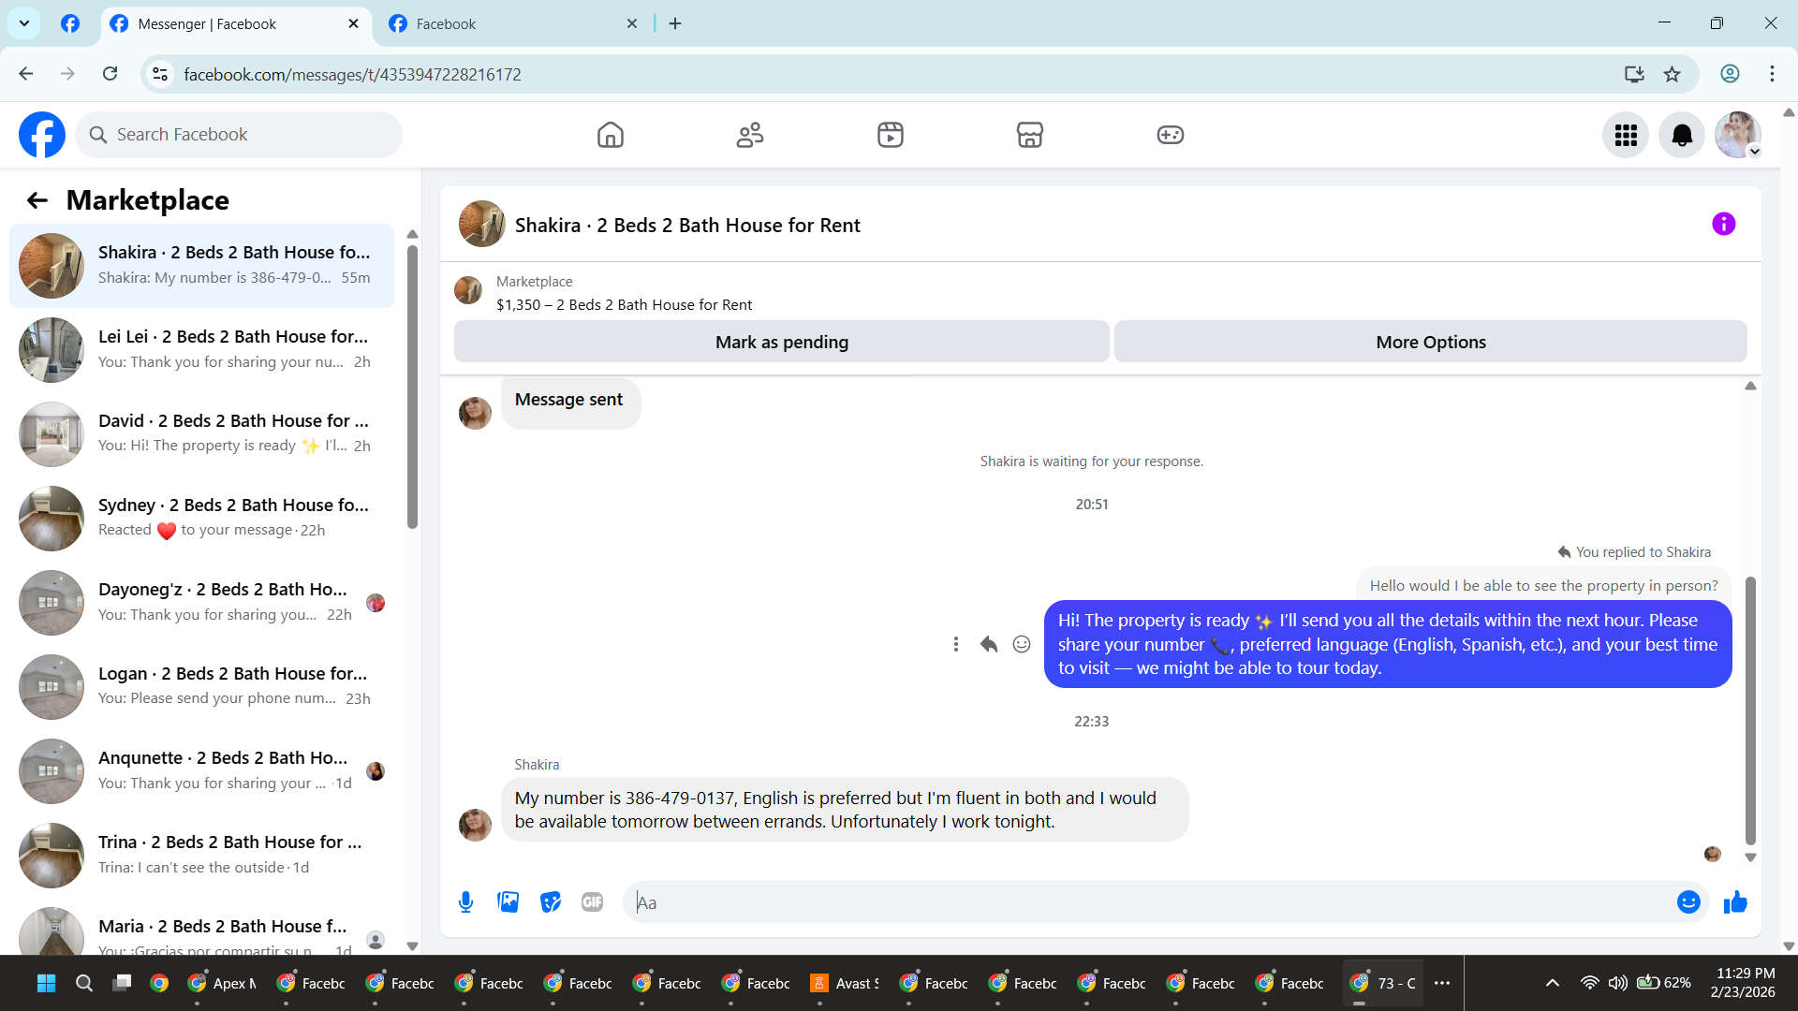Send a thumbs up like
The image size is (1798, 1011).
tap(1735, 901)
